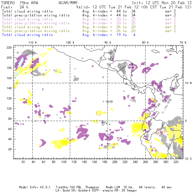Click "44 to 34" k-index in black cloud row

click(x=126, y=11)
